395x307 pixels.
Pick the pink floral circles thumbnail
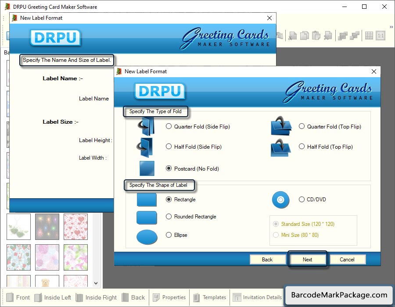47,257
